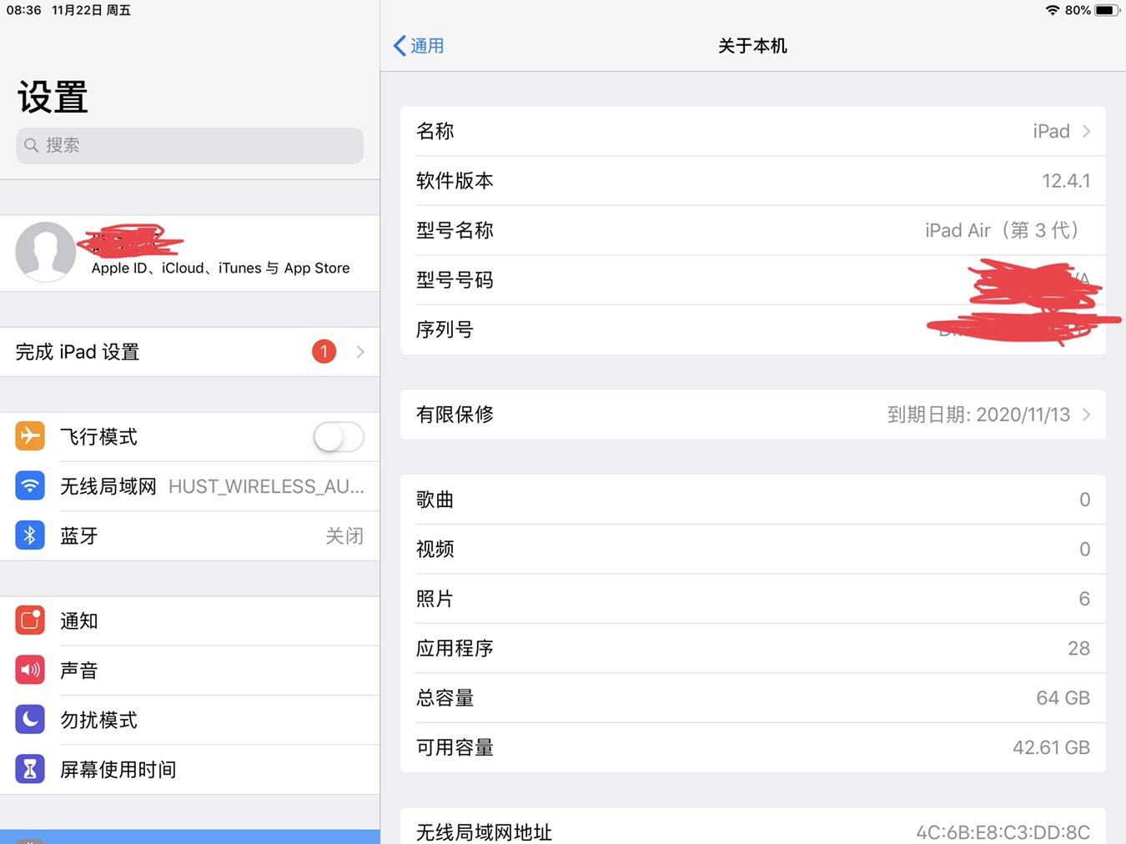Click the 设置 heading
This screenshot has width=1126, height=844.
53,98
